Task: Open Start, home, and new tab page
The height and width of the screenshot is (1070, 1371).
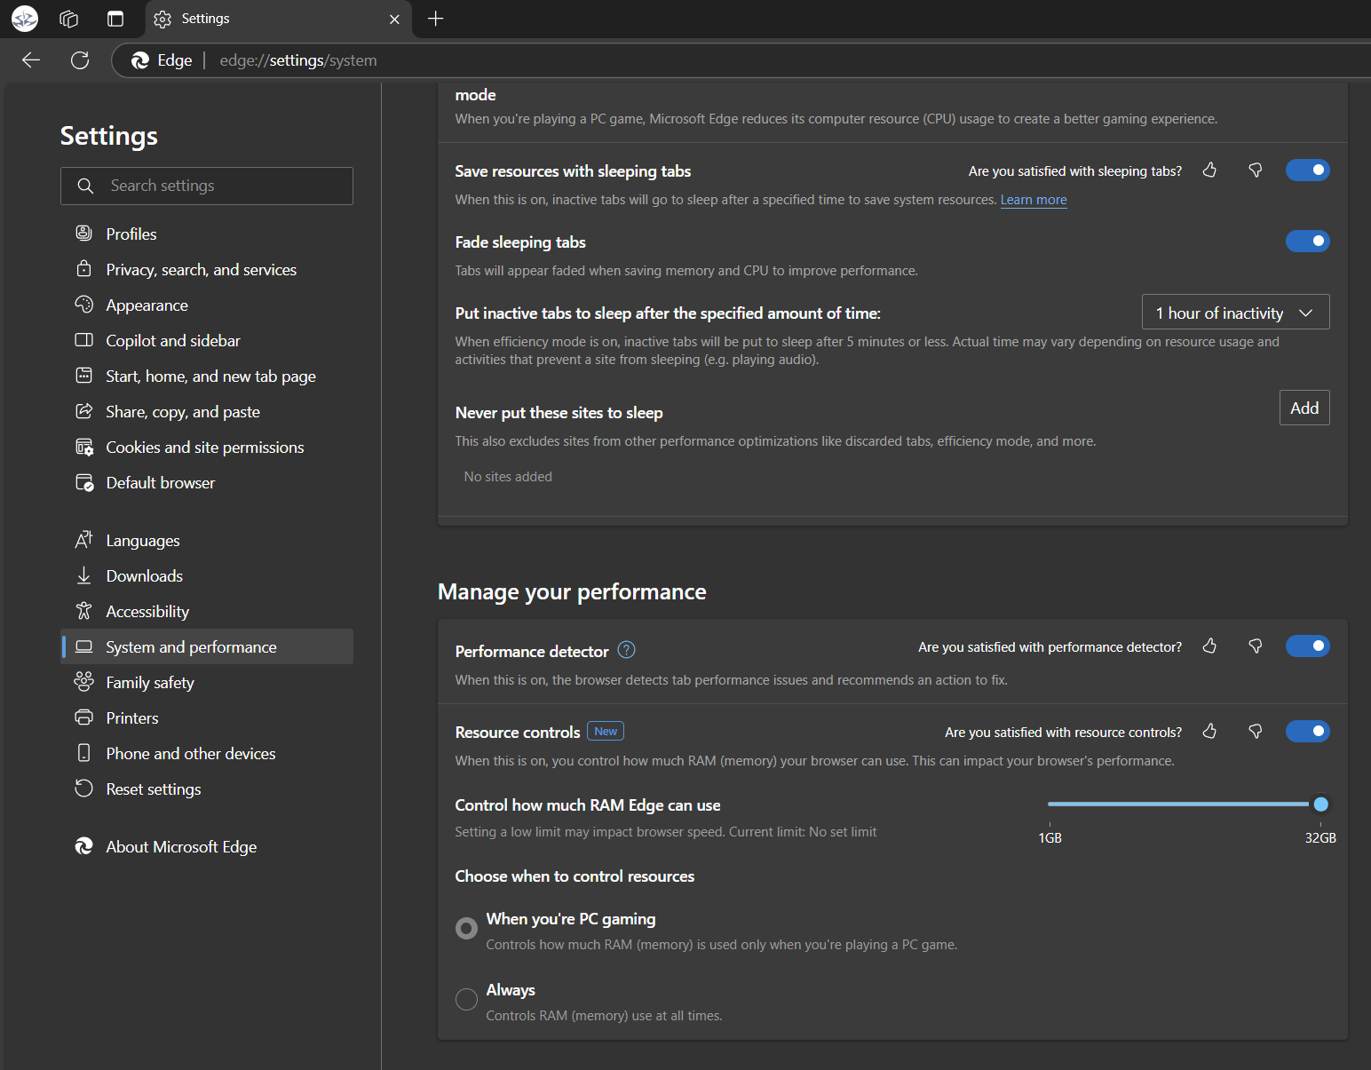Action: coord(207,376)
